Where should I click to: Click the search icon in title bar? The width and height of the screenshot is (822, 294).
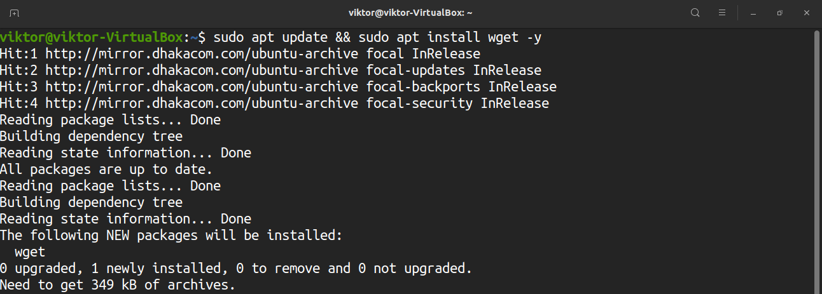pyautogui.click(x=695, y=13)
